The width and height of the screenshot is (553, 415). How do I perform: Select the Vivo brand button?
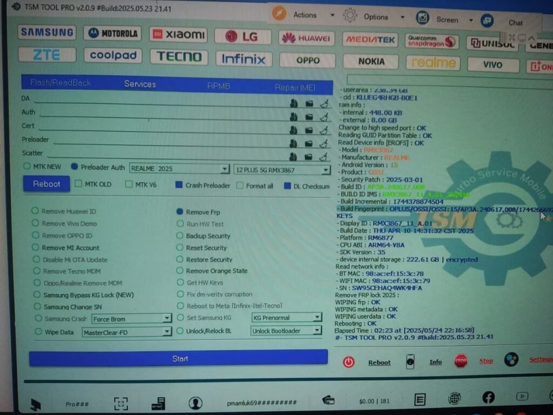pyautogui.click(x=493, y=65)
